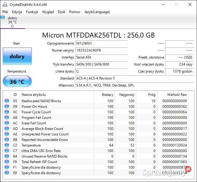Click status orb for Total Refresh ISP Count
Viewport: 197px width, 182px height.
[x=7, y=162]
